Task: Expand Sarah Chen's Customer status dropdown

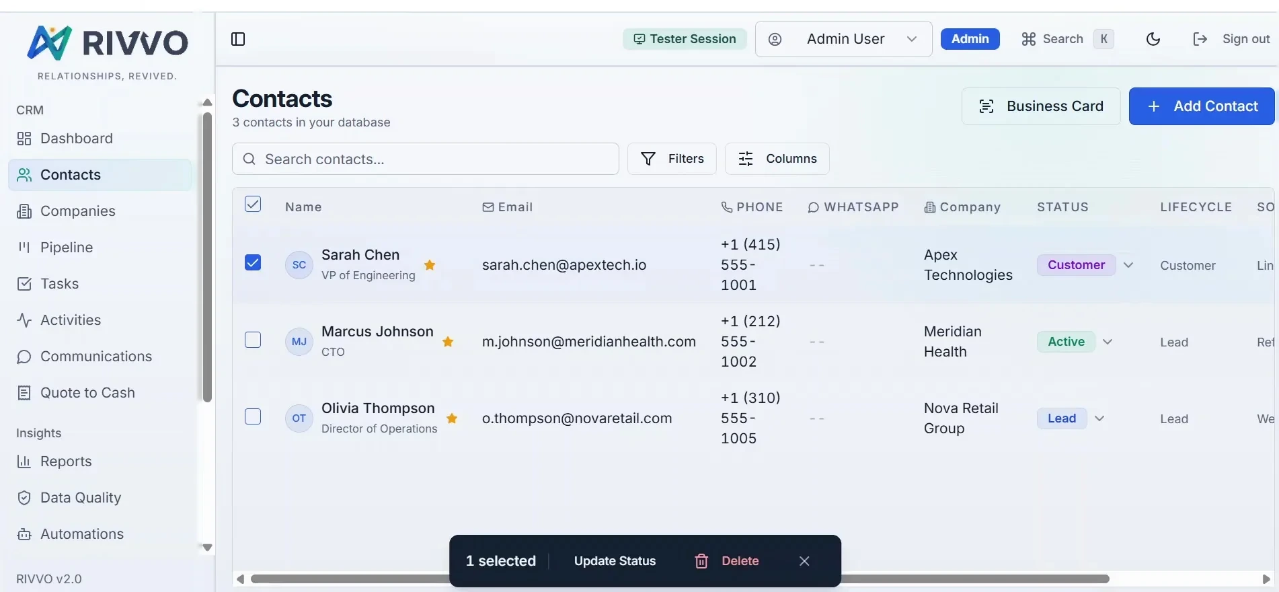Action: point(1128,265)
